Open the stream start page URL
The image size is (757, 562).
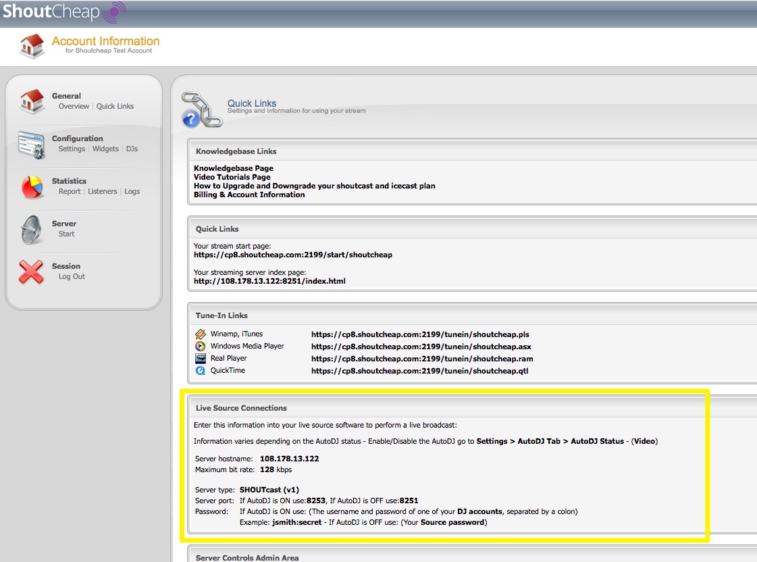(x=293, y=255)
